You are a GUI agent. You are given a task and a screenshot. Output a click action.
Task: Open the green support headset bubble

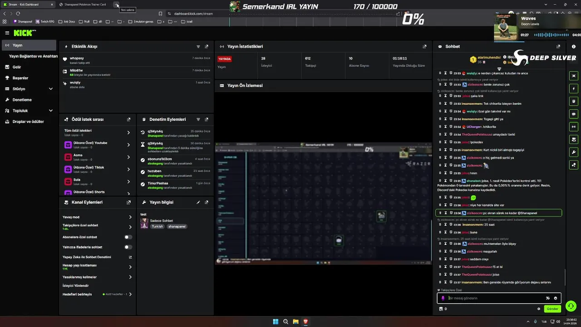571,306
